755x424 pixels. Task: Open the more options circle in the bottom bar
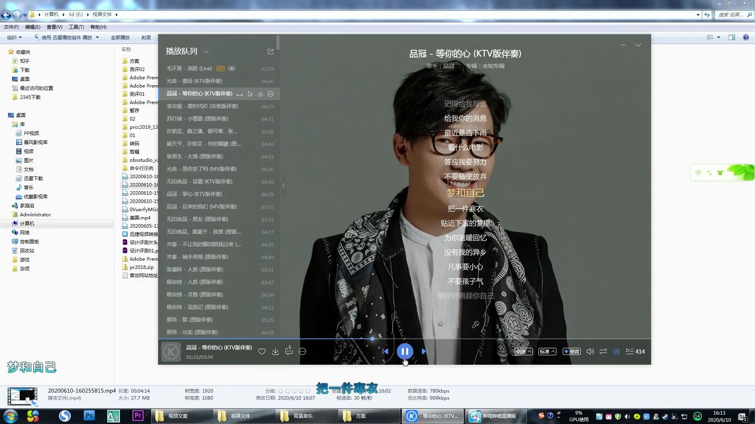pyautogui.click(x=302, y=351)
